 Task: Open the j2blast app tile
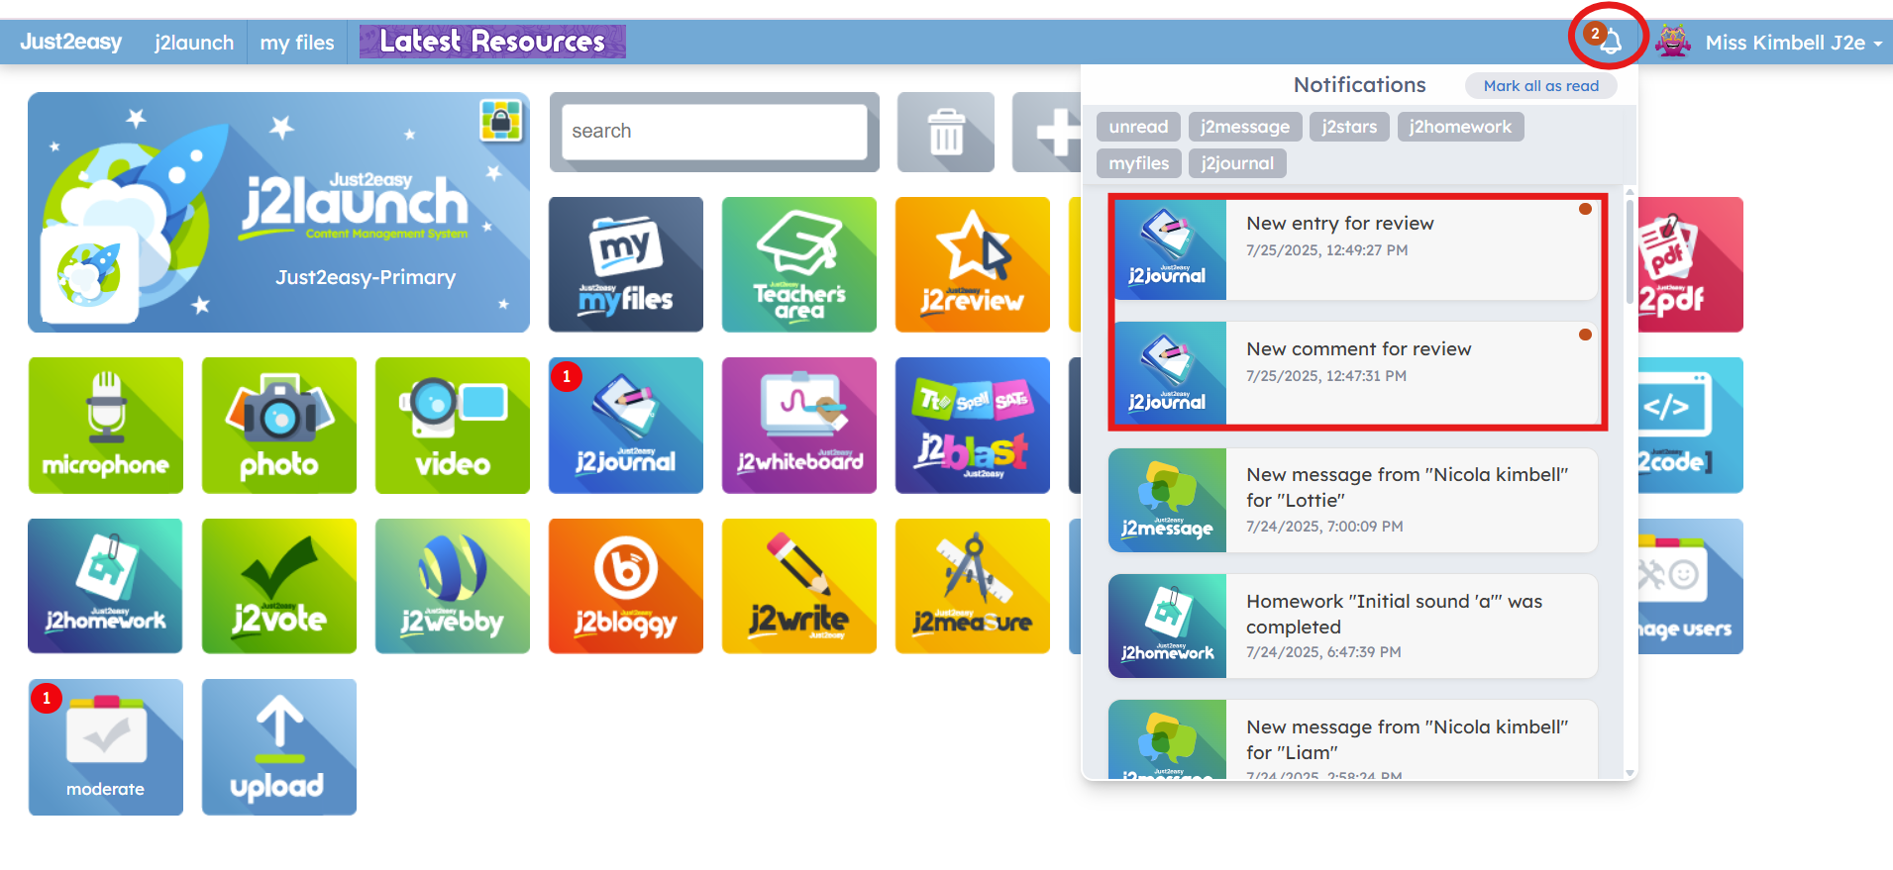[973, 426]
